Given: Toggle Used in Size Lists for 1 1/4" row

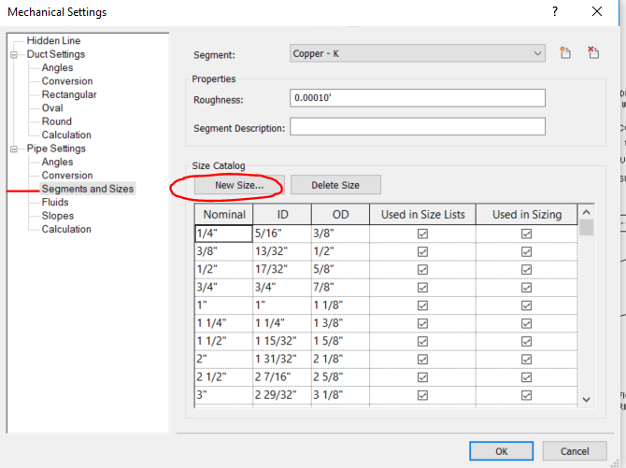Looking at the screenshot, I should coord(422,323).
